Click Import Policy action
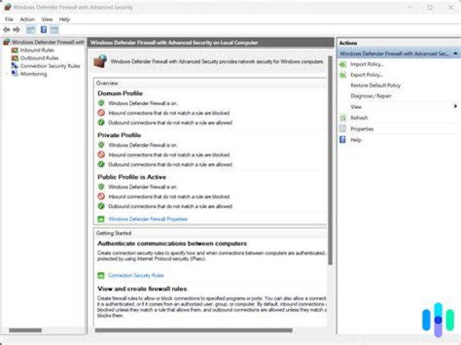 tap(367, 65)
